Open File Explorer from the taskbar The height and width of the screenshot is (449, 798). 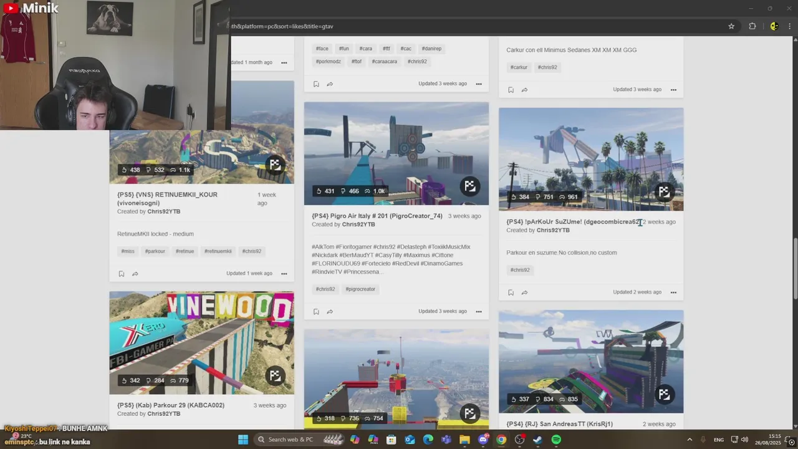[464, 440]
